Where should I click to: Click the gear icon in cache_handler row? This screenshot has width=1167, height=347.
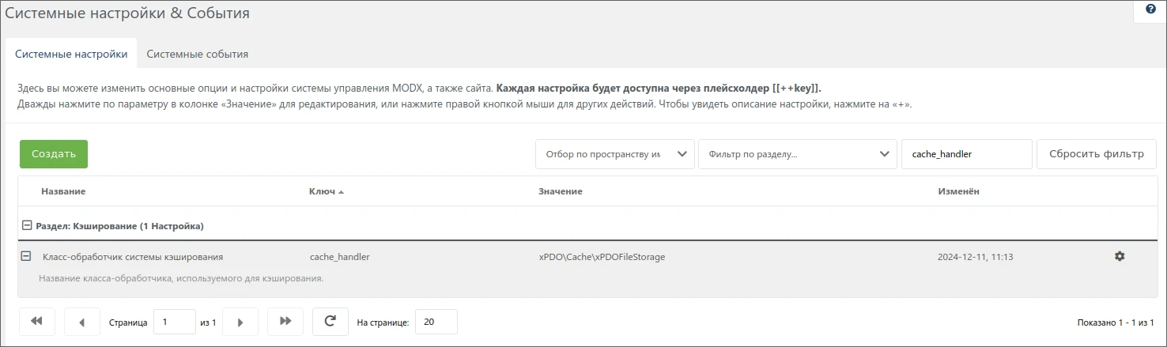(x=1119, y=257)
